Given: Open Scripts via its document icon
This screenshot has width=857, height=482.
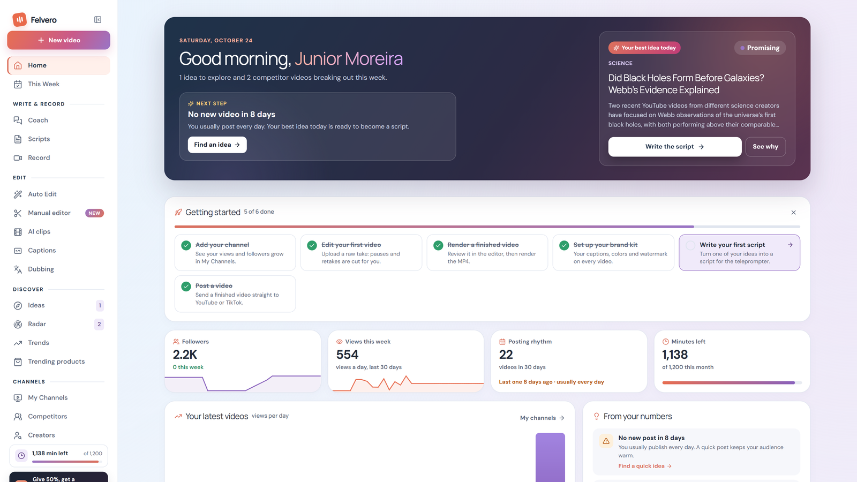Looking at the screenshot, I should pyautogui.click(x=18, y=139).
